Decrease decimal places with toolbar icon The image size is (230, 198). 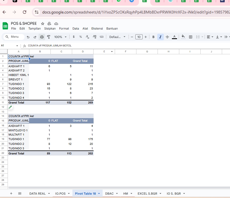click(87, 37)
